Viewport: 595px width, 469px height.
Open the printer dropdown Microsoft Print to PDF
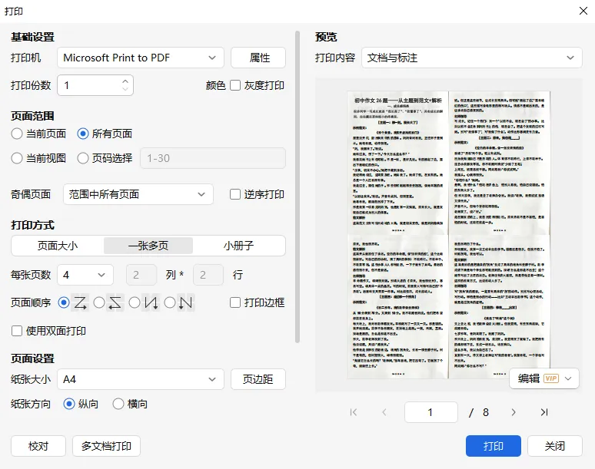tap(141, 58)
